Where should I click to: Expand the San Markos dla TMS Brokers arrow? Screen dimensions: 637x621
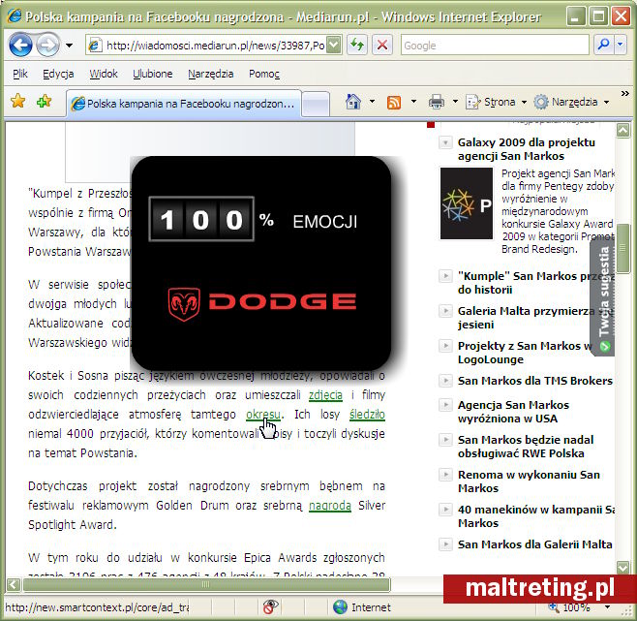pyautogui.click(x=445, y=381)
